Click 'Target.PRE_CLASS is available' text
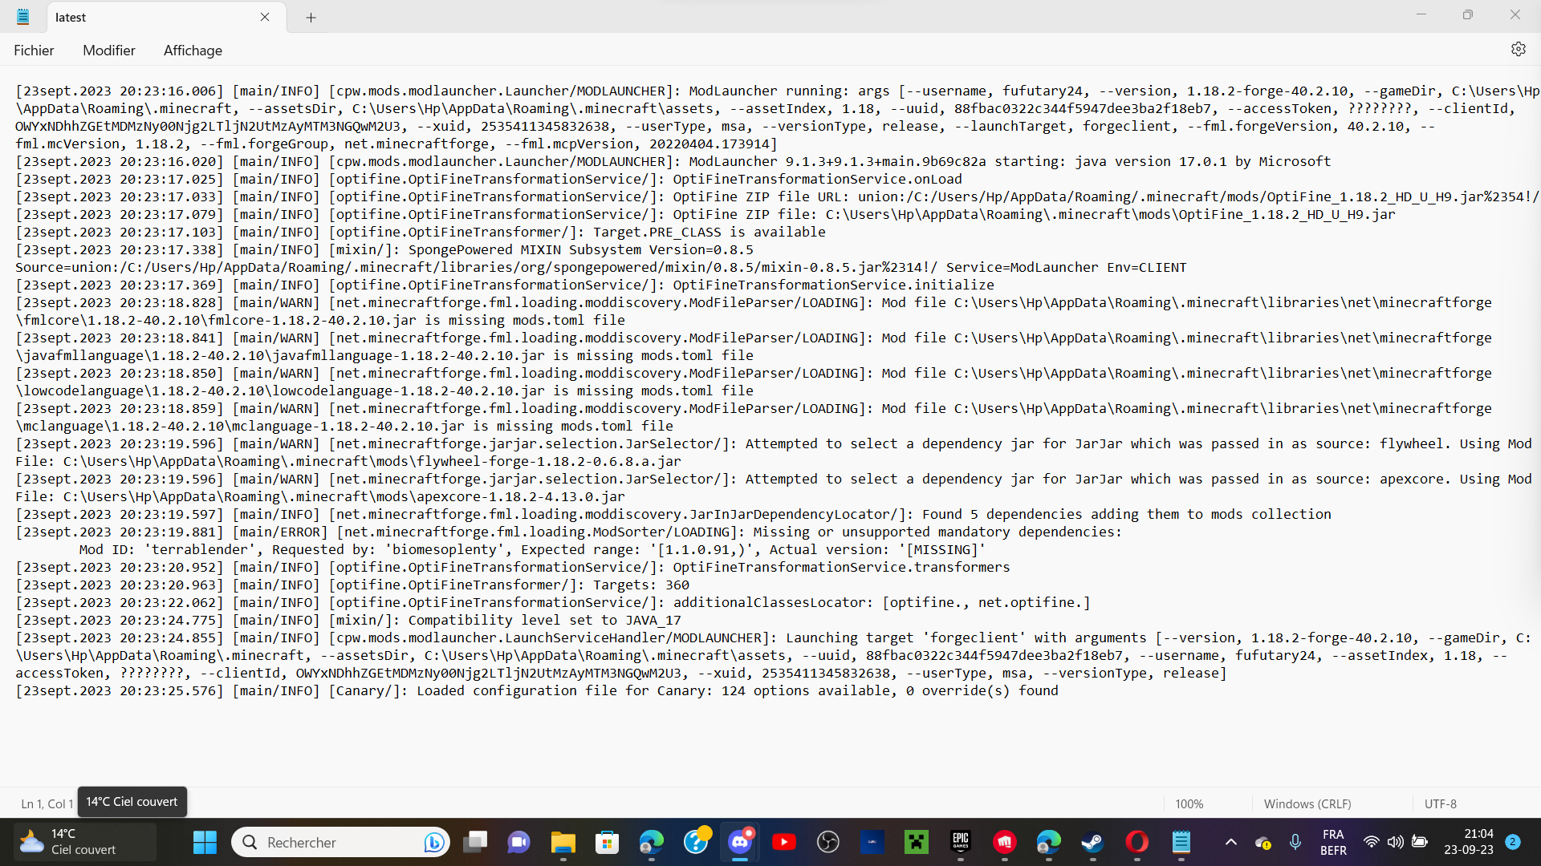This screenshot has height=866, width=1541. click(x=710, y=233)
